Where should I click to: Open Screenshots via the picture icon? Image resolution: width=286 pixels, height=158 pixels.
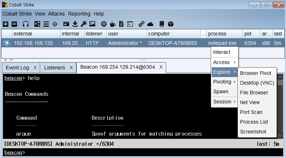[x=92, y=24]
